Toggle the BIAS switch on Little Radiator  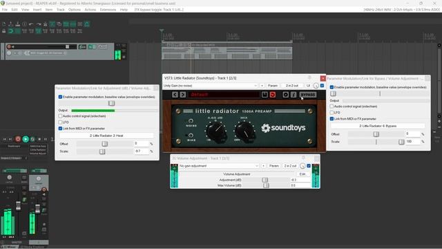pyautogui.click(x=191, y=136)
